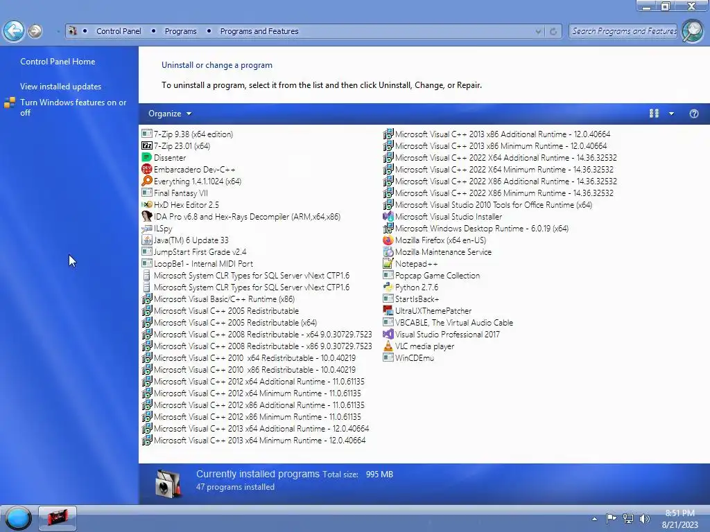Click the Back navigation arrow

[x=14, y=31]
